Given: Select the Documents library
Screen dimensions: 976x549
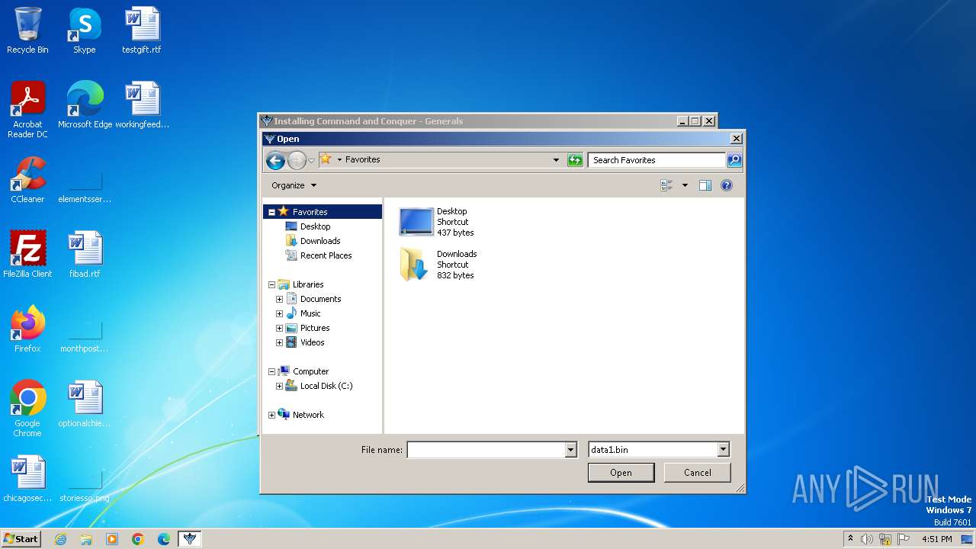Looking at the screenshot, I should click(320, 299).
